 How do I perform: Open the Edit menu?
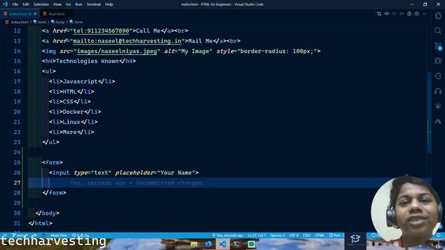(x=26, y=4)
